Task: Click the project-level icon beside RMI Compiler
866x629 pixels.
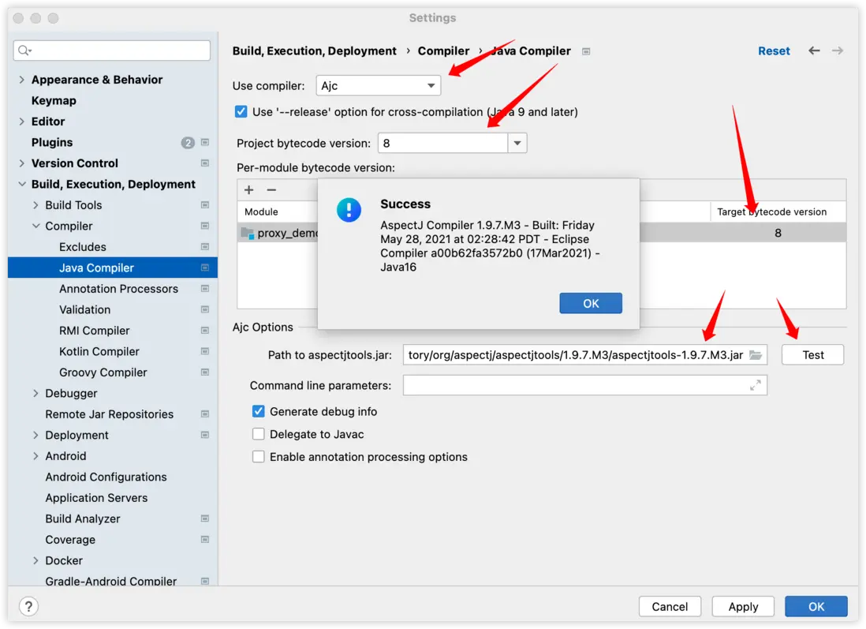Action: (x=205, y=331)
